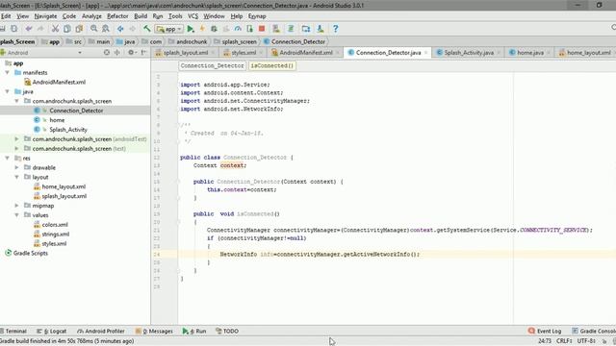This screenshot has width=616, height=346.
Task: Click Attach debugger to Android process icon
Action: pos(249,29)
